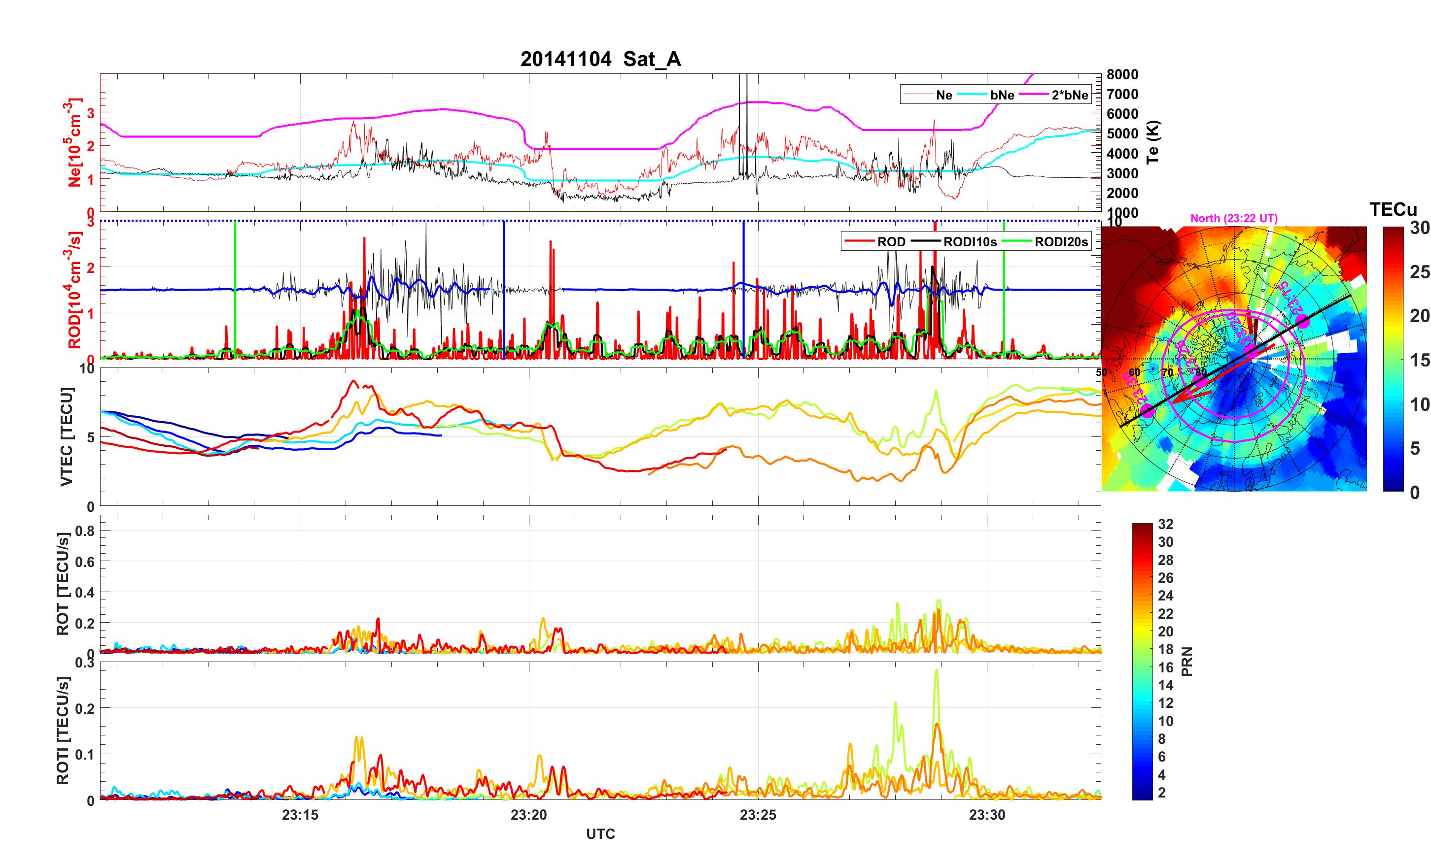Click the 23:15 time axis tick label
Image resolution: width=1431 pixels, height=865 pixels.
300,814
